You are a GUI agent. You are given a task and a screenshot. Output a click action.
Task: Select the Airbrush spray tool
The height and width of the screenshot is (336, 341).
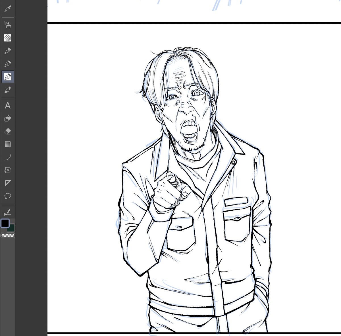(8, 25)
